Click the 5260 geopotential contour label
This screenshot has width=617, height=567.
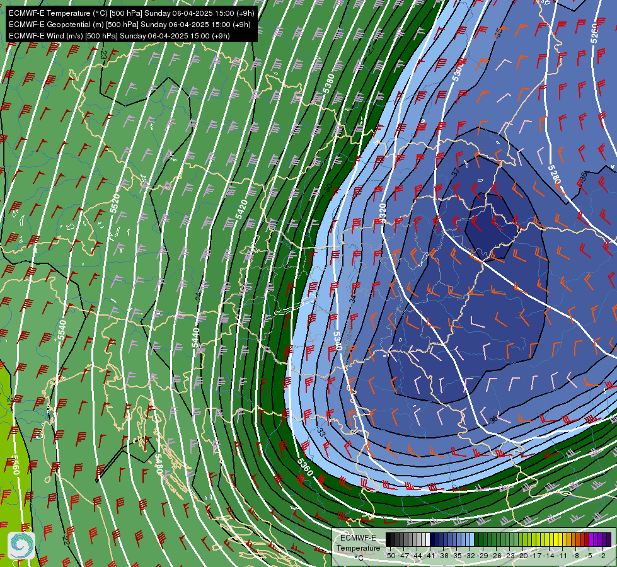(x=594, y=33)
